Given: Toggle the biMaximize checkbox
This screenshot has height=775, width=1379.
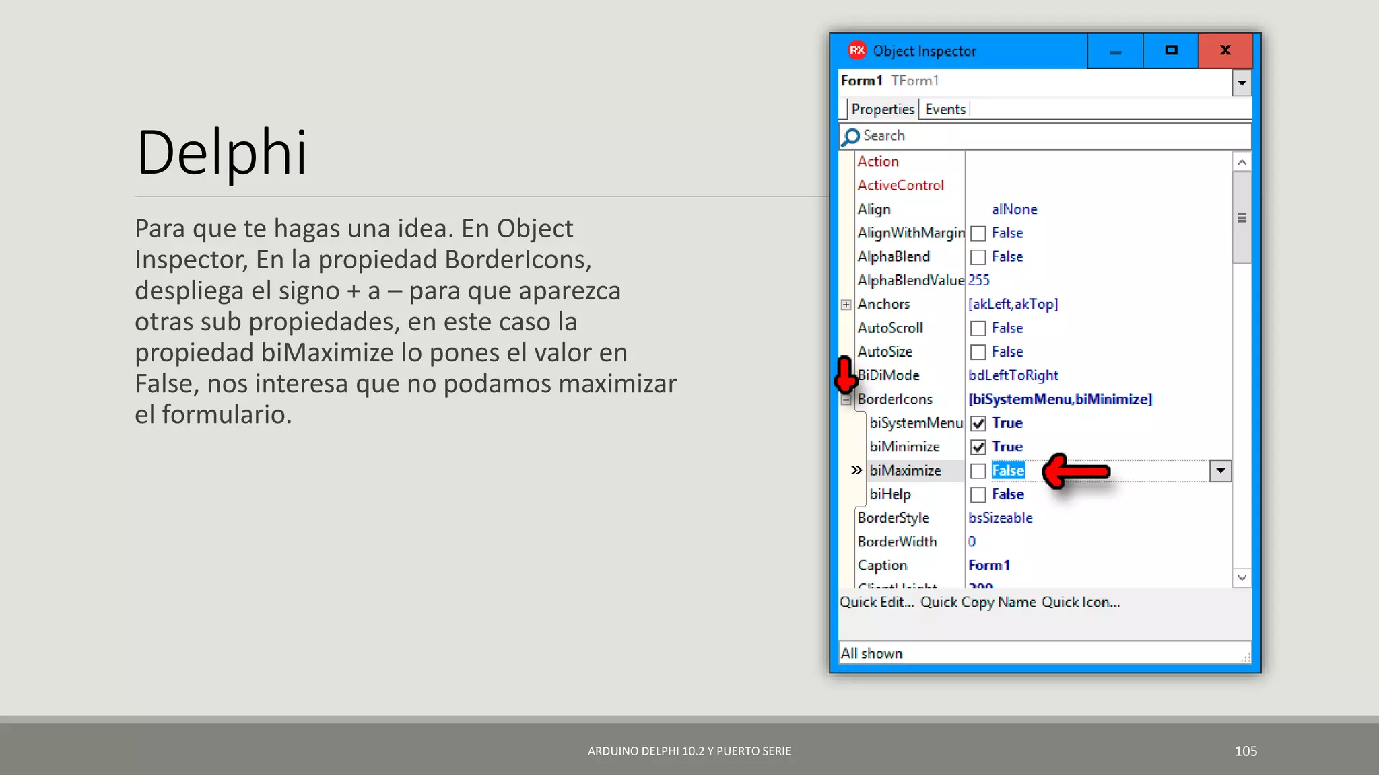Looking at the screenshot, I should tap(978, 471).
